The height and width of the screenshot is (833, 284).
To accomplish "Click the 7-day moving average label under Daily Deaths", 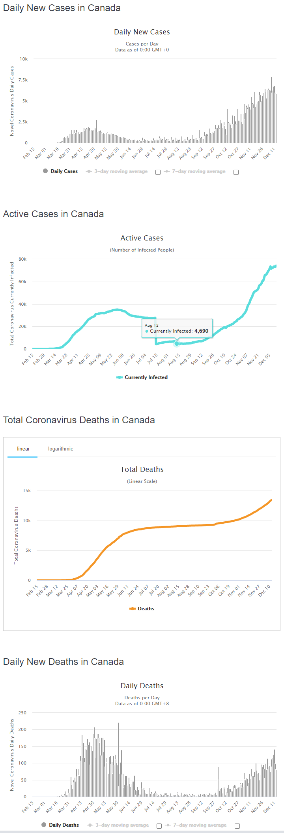I will click(200, 825).
